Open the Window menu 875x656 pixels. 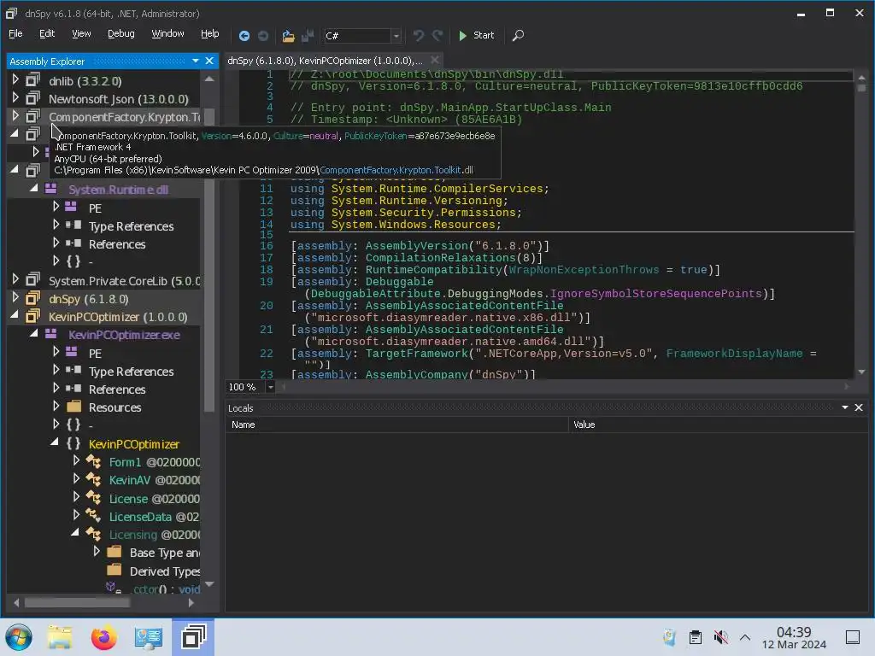pos(167,33)
